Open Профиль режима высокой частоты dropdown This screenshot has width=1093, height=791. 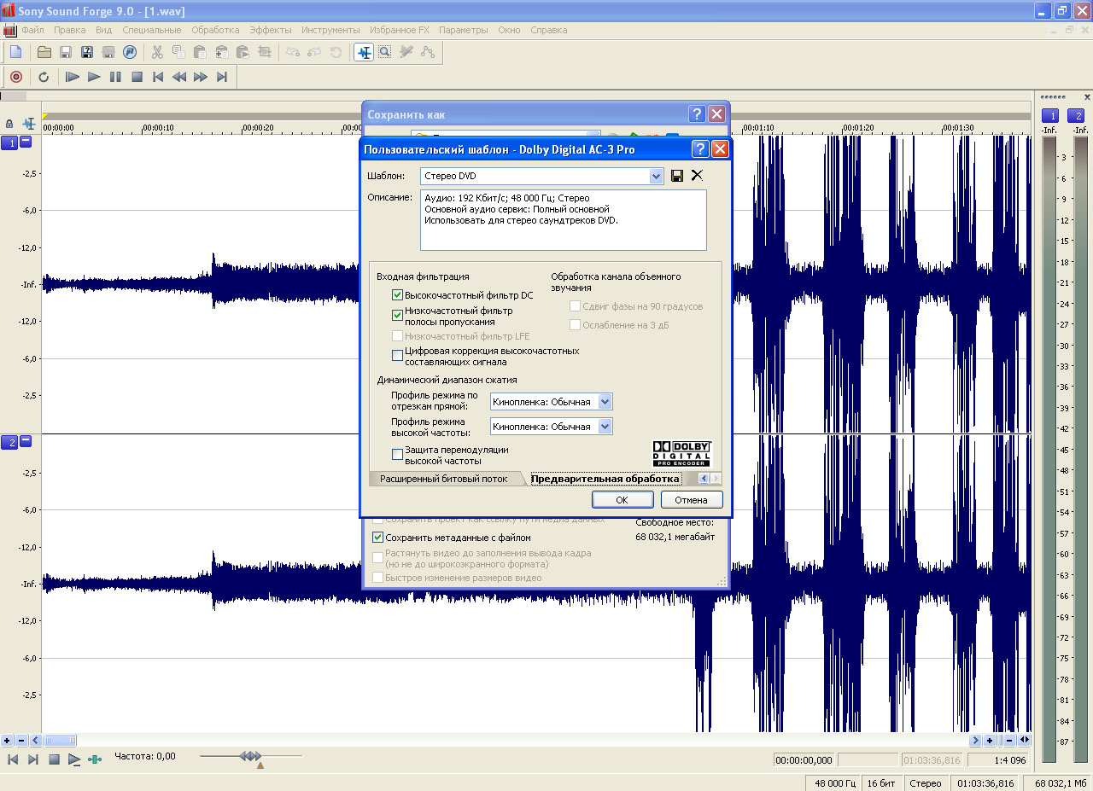coord(605,427)
